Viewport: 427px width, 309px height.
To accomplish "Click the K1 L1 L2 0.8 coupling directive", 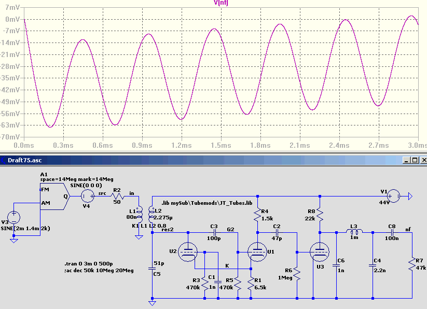I will pyautogui.click(x=149, y=226).
